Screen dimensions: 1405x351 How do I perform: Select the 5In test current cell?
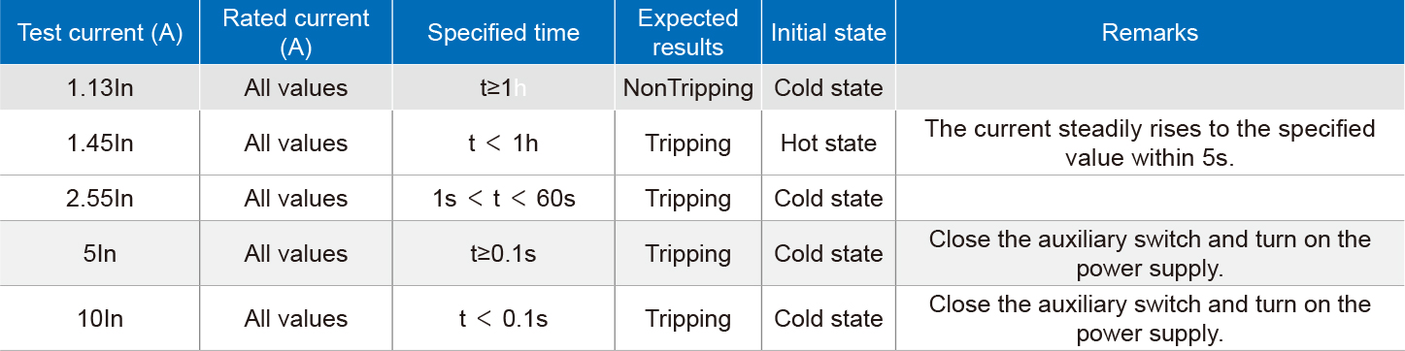click(x=101, y=254)
